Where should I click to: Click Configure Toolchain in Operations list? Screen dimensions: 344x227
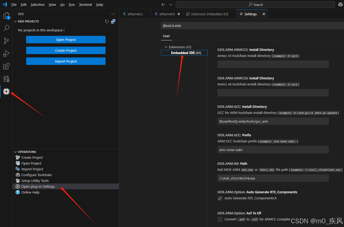(36, 175)
